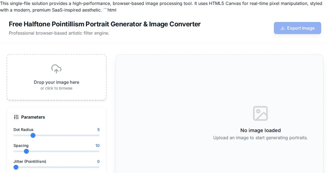Click the image placeholder icon in preview

(260, 113)
